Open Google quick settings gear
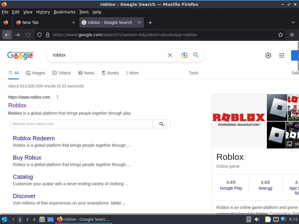Image resolution: width=299 pixels, height=224 pixels. point(268,55)
